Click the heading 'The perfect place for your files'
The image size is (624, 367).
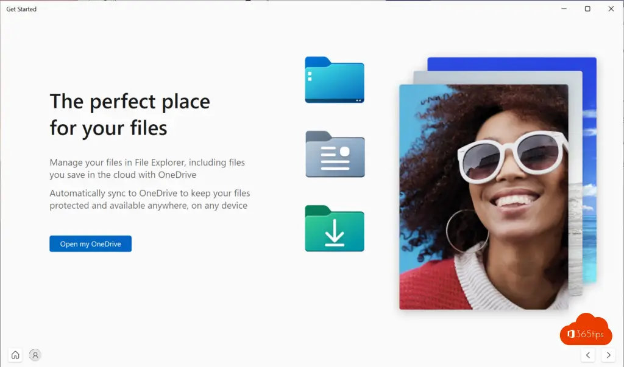point(129,114)
